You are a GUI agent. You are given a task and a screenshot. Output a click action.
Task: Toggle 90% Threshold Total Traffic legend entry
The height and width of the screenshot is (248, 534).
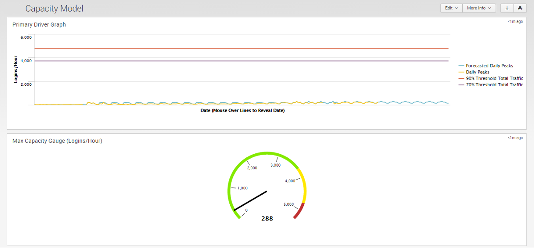pos(494,78)
